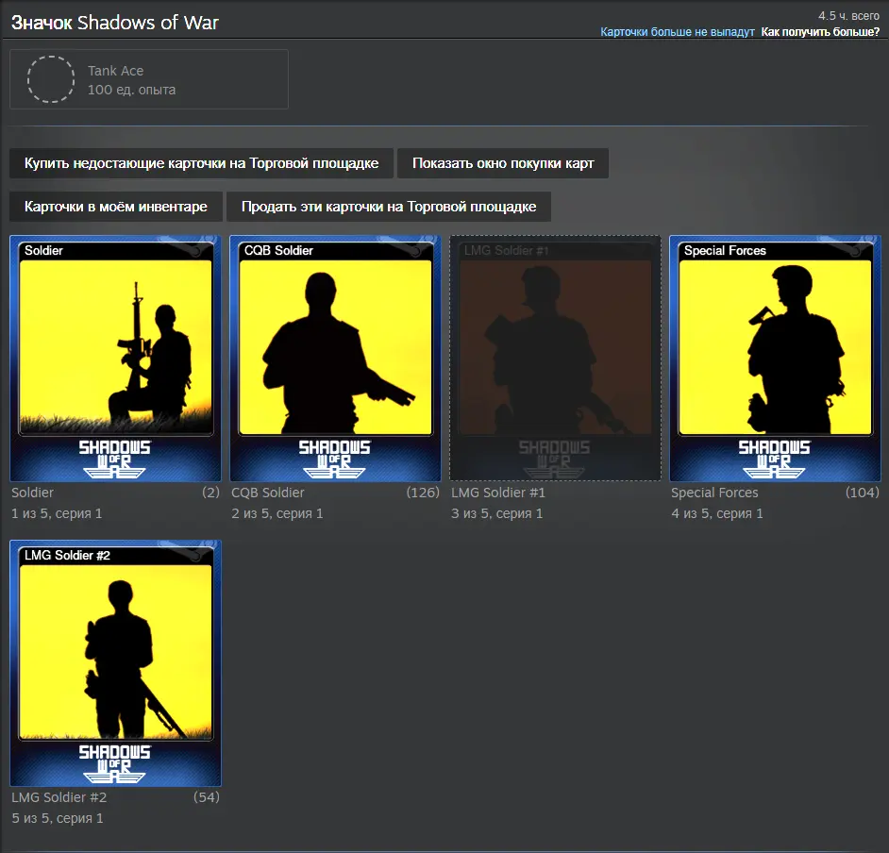This screenshot has width=889, height=853.
Task: Click Buy missing cards on Market button
Action: [201, 163]
